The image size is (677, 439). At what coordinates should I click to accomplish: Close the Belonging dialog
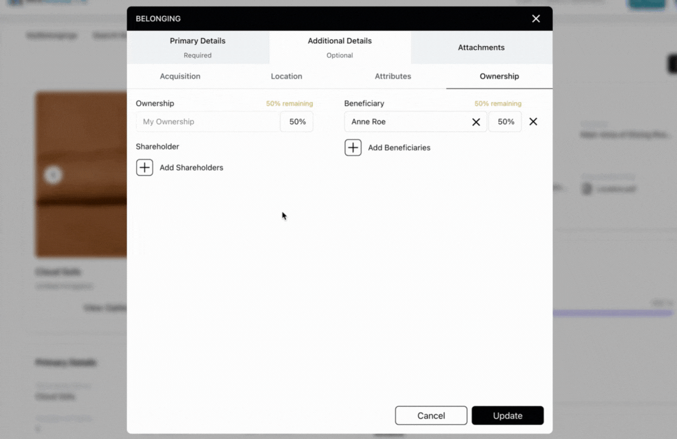click(x=536, y=18)
